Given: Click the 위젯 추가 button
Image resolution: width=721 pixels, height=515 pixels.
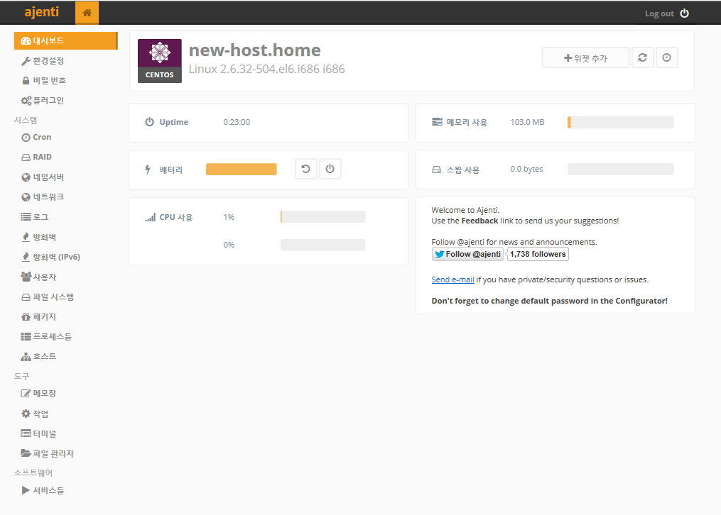Looking at the screenshot, I should (x=585, y=58).
